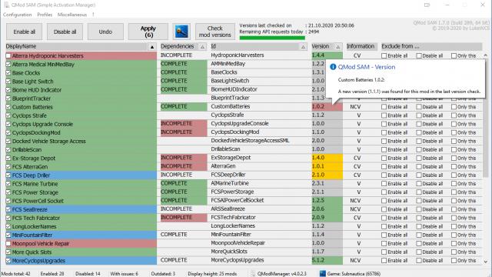This screenshot has height=277, width=492.
Task: Enable the Moonpool Vehicle Repair mod checkbox
Action: point(8,244)
